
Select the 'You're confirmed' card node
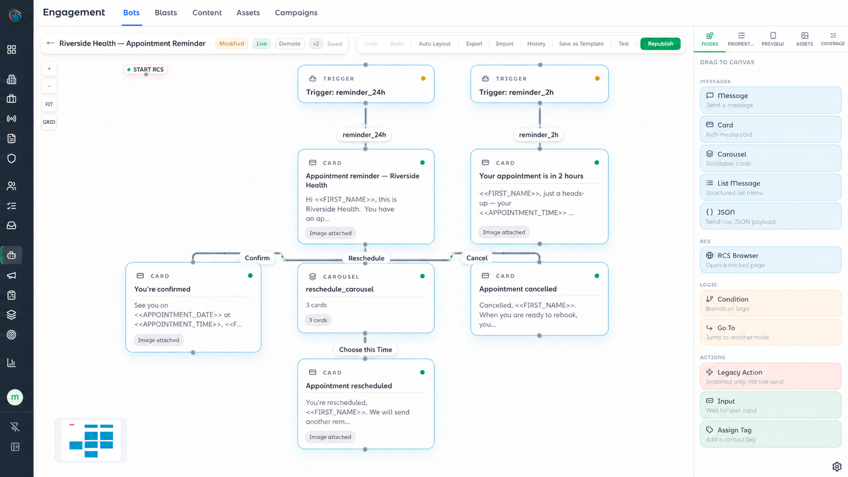pos(193,307)
